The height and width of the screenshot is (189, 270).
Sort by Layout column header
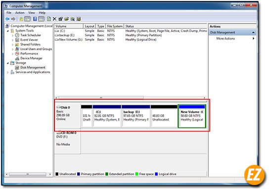[90, 26]
